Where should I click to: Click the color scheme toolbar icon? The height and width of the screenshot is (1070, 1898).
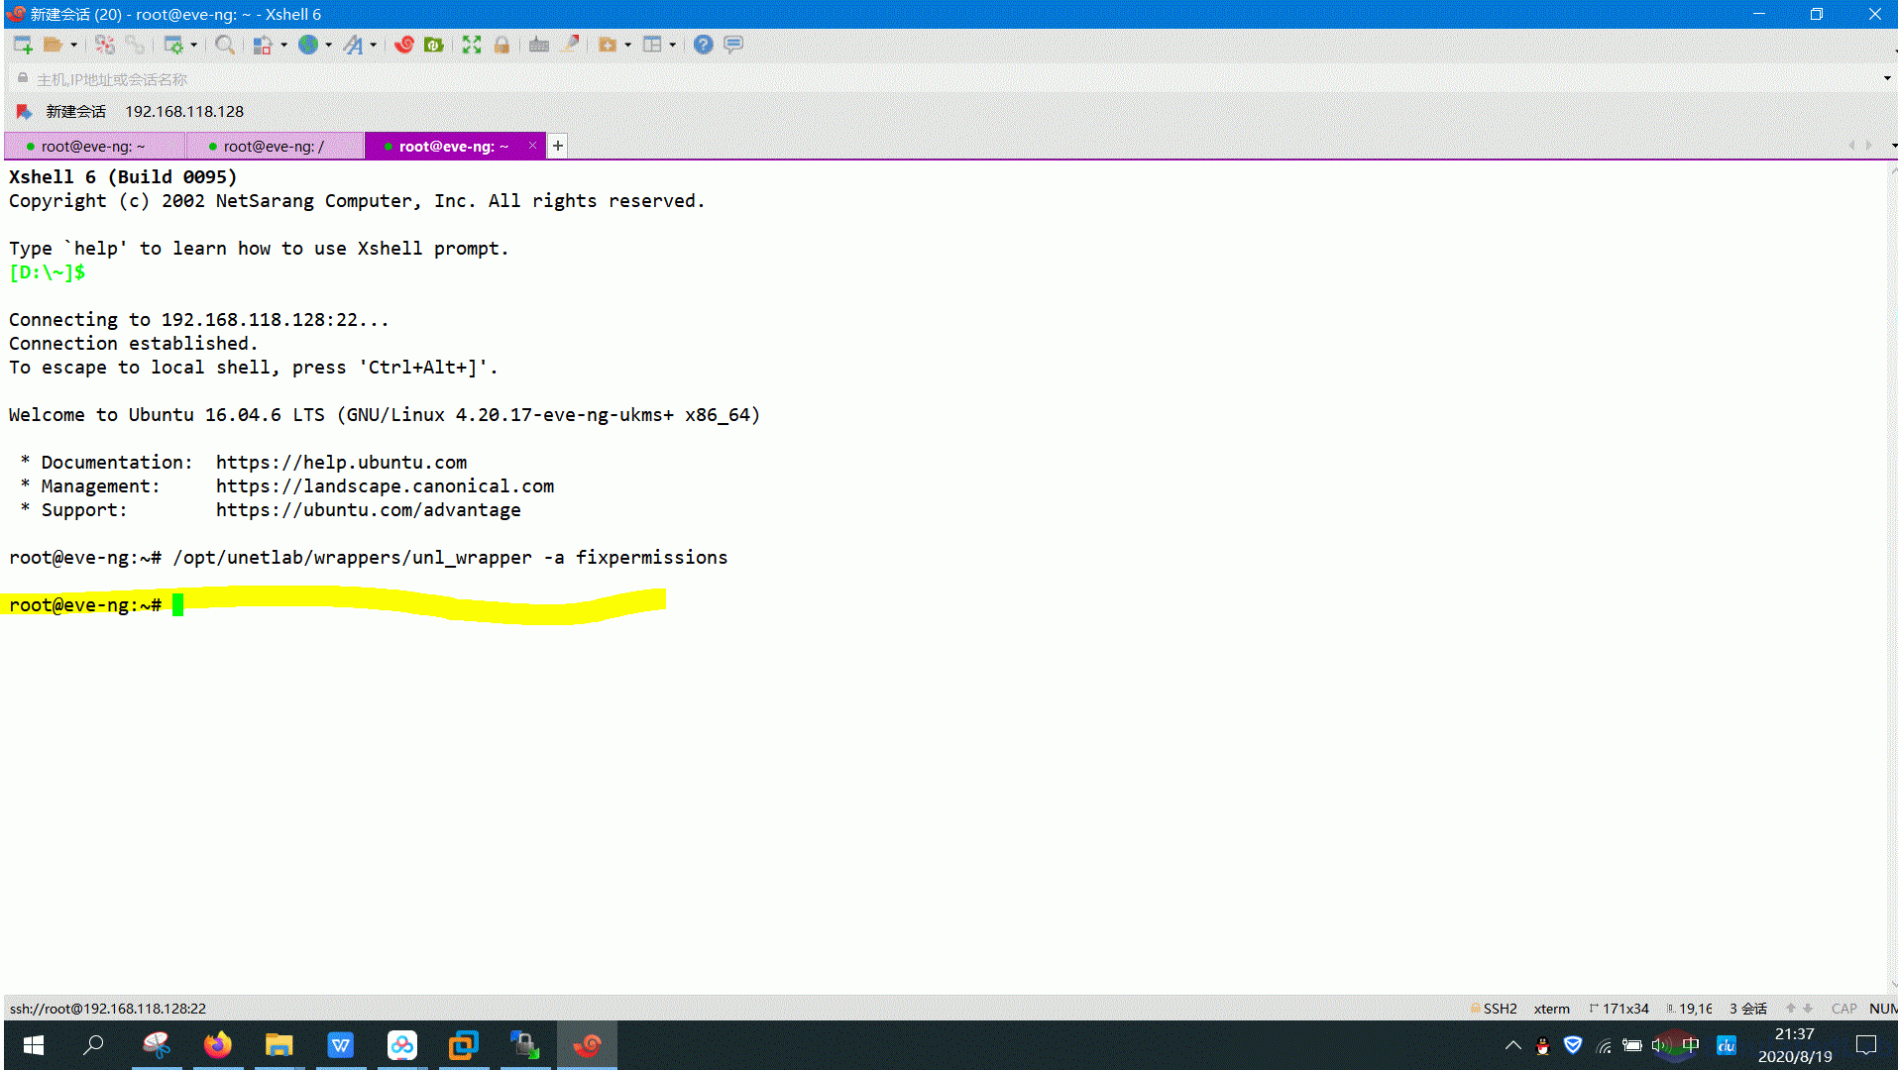(x=263, y=45)
